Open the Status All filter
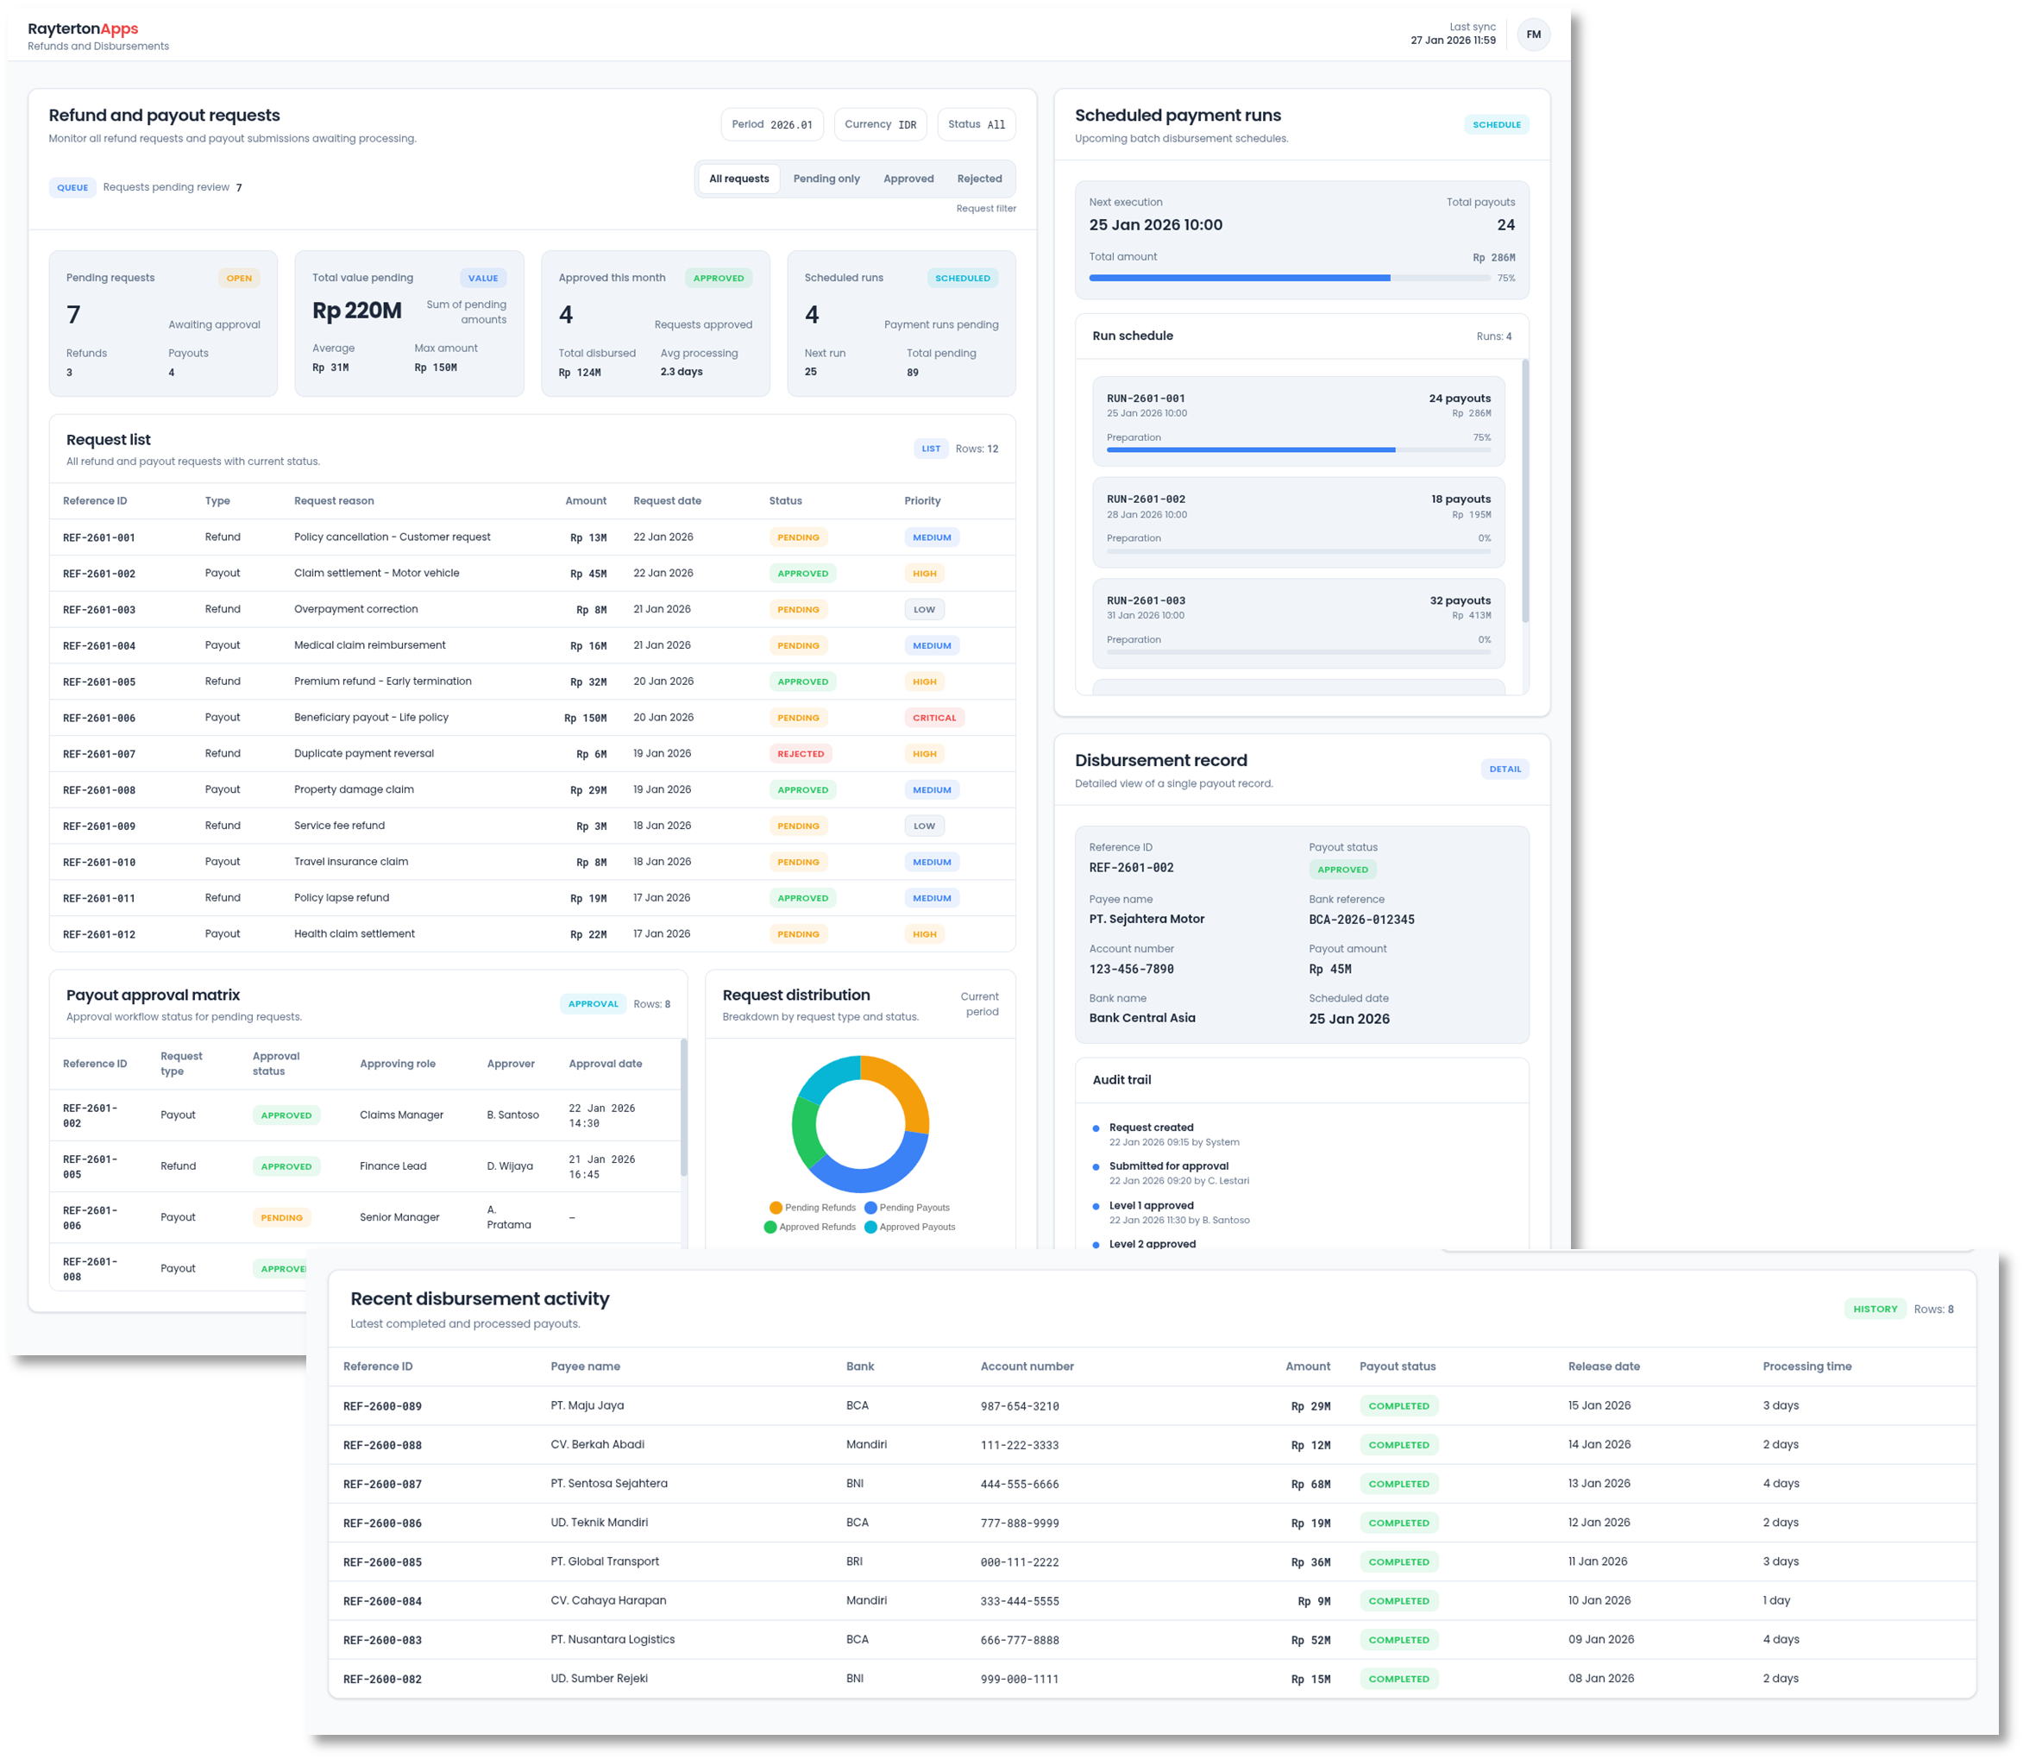This screenshot has height=1759, width=2023. 976,125
